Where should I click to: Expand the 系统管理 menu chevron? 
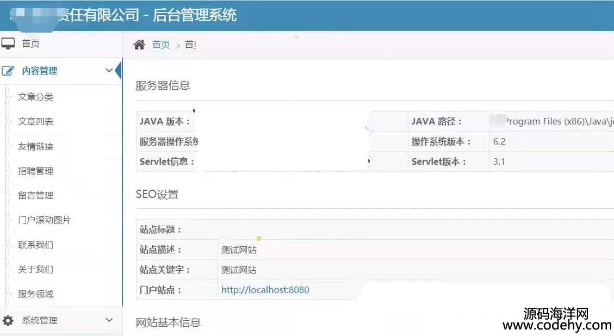[x=109, y=320]
